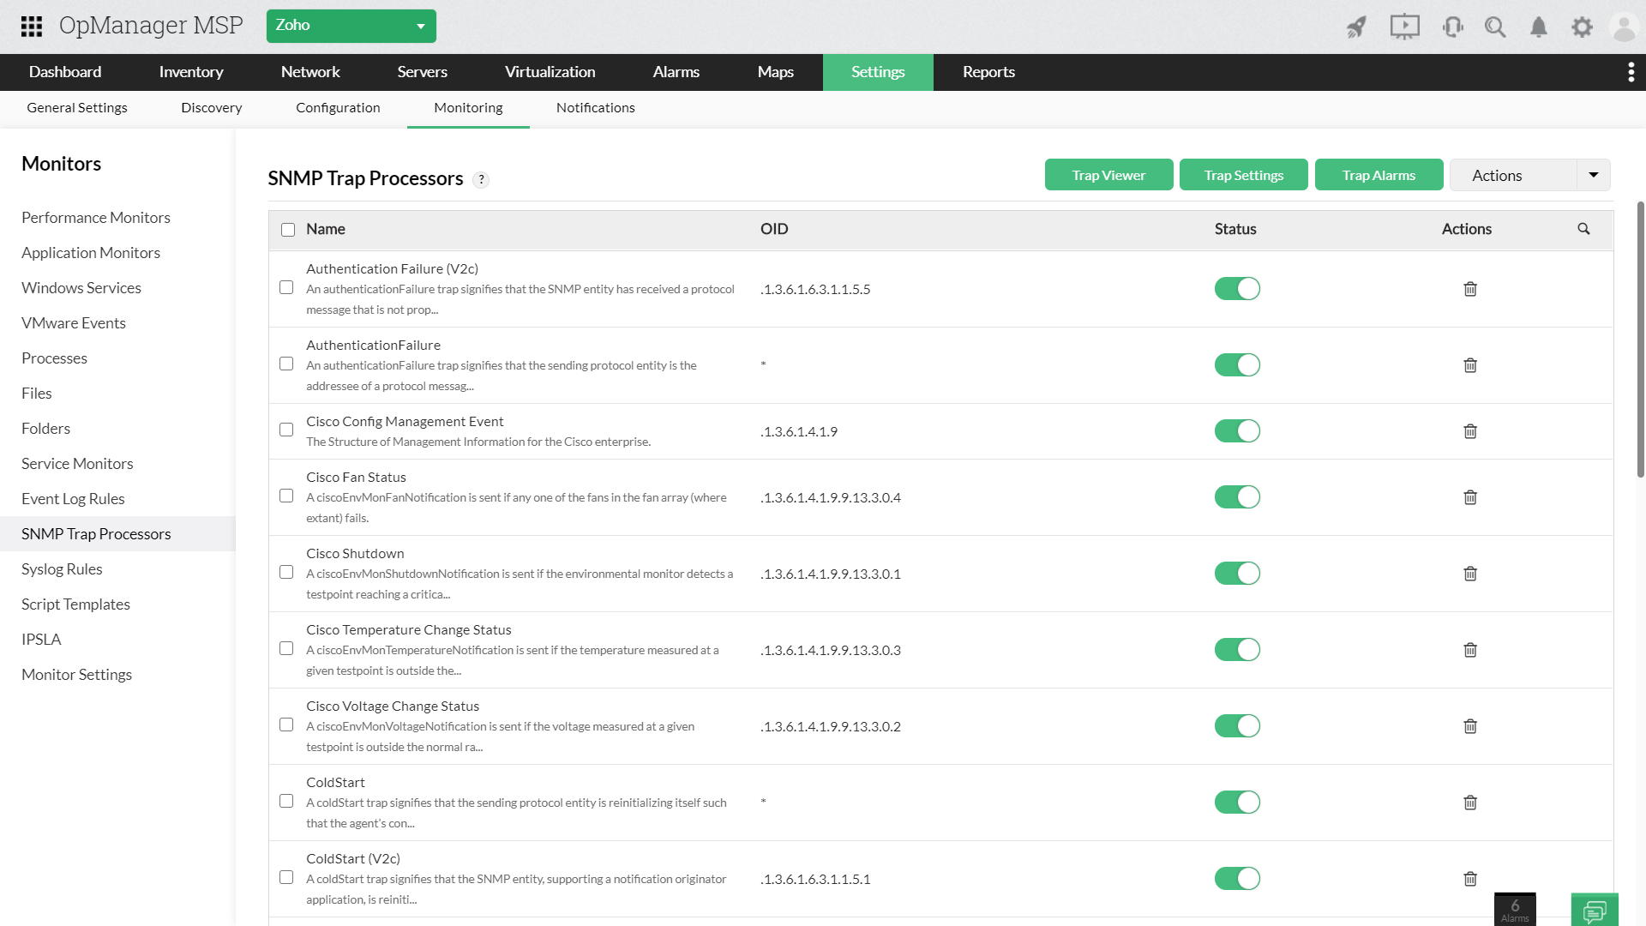Delete the Cisco Fan Status trap processor

tap(1470, 497)
